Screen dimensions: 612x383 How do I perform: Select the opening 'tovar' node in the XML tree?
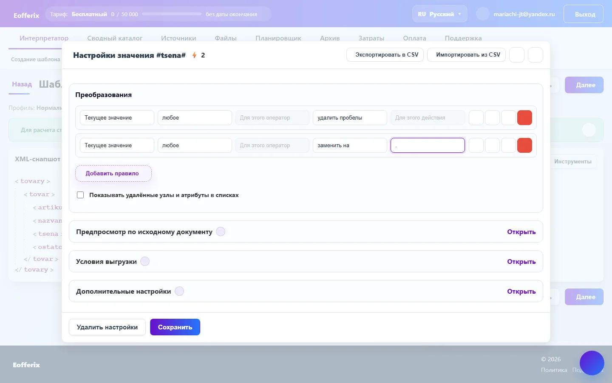click(x=39, y=194)
